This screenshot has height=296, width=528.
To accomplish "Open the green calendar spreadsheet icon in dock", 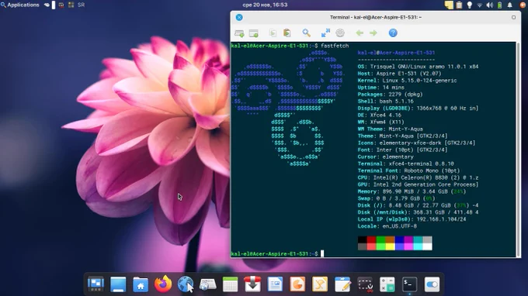I will click(x=231, y=284).
